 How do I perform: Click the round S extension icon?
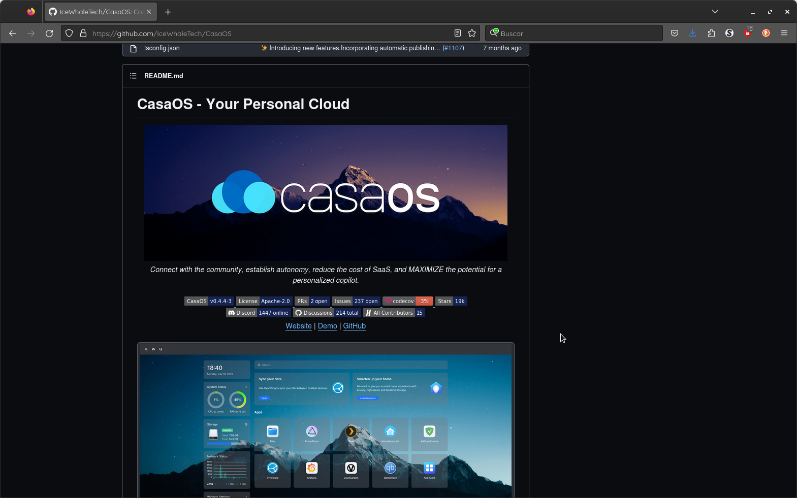coord(729,34)
